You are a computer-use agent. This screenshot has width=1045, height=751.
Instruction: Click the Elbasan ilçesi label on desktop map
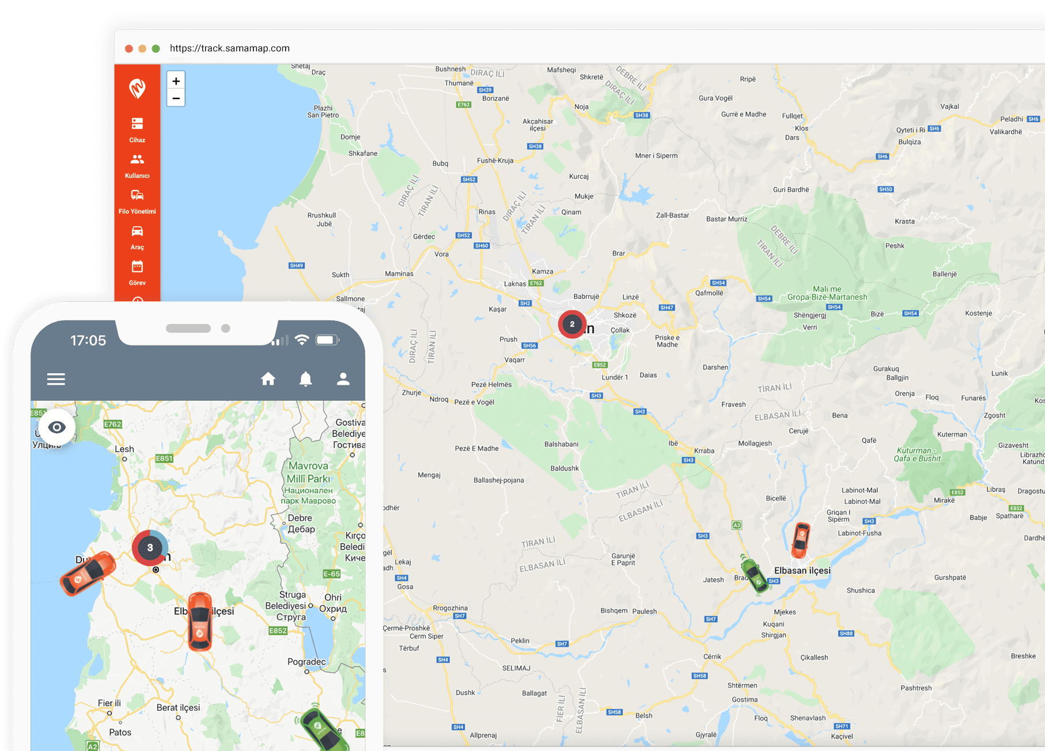[802, 571]
